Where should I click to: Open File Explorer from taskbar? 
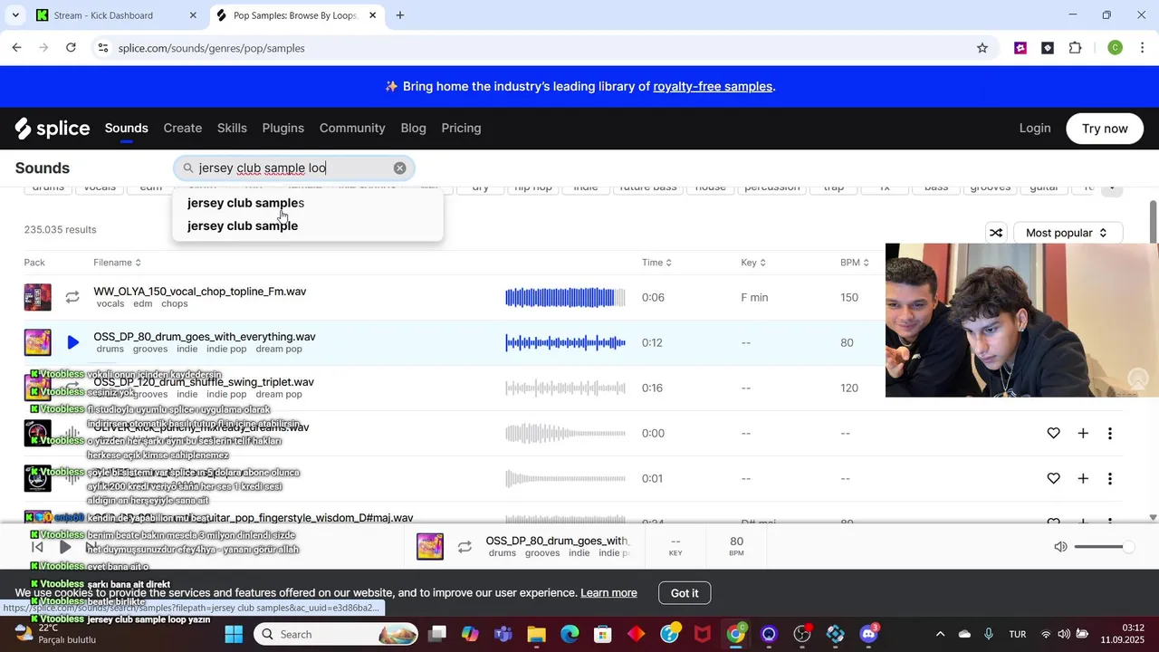536,634
